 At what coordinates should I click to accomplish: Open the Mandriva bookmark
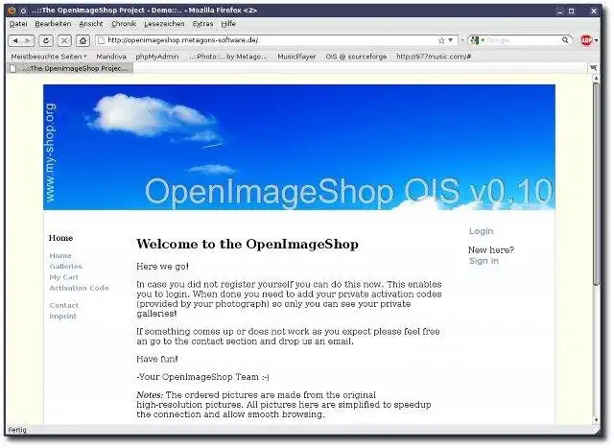111,57
